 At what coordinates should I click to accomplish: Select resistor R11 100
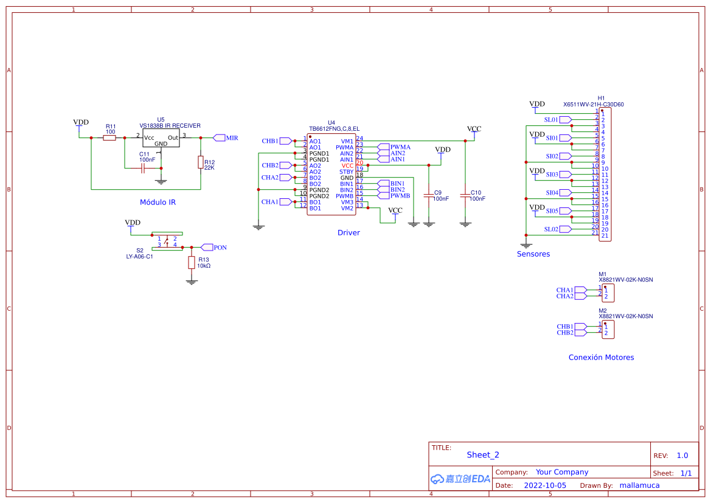[x=108, y=138]
